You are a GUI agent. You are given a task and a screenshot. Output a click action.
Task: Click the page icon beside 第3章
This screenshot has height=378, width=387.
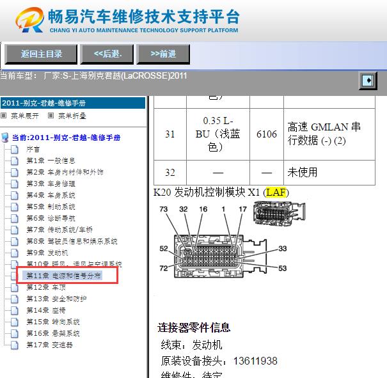tap(15, 184)
